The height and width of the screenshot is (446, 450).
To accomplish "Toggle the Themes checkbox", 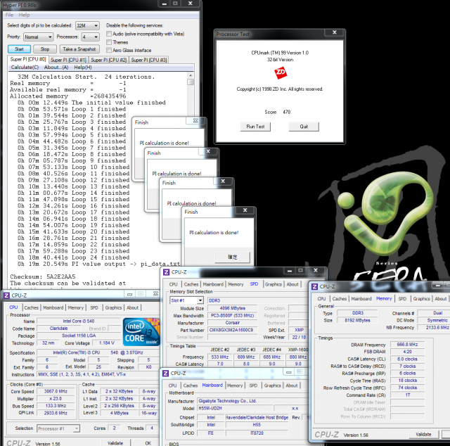I will coord(109,42).
